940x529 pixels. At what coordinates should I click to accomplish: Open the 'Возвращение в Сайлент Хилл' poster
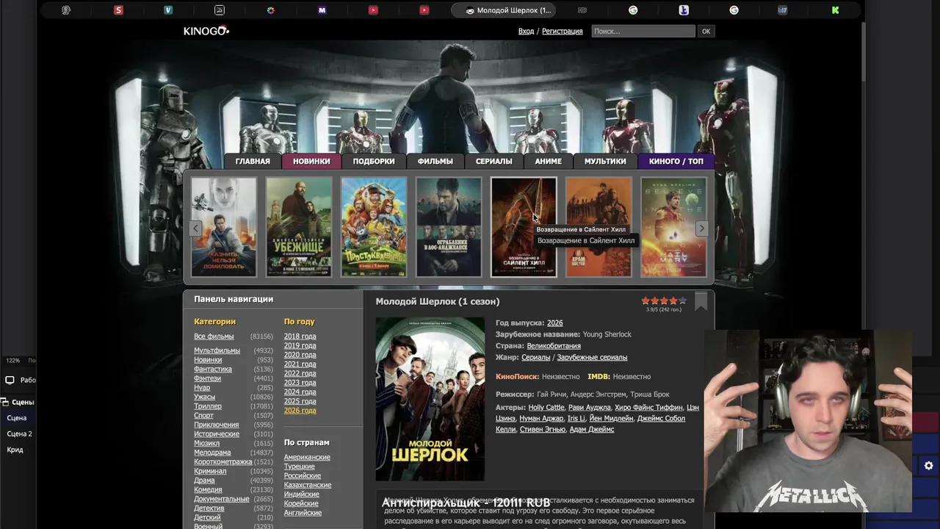pos(524,227)
